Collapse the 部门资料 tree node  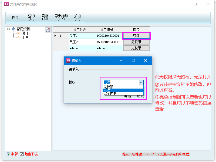pos(9,29)
